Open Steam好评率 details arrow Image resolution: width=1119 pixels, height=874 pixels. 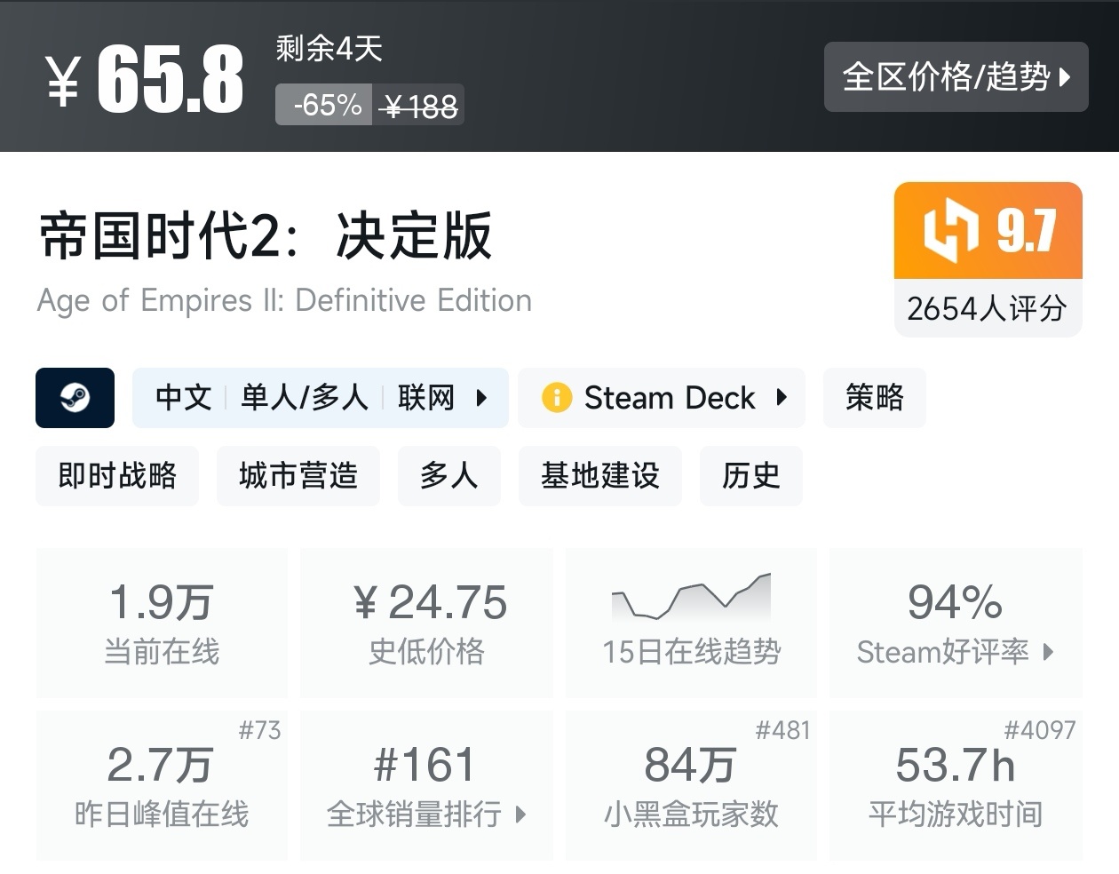(x=1049, y=652)
